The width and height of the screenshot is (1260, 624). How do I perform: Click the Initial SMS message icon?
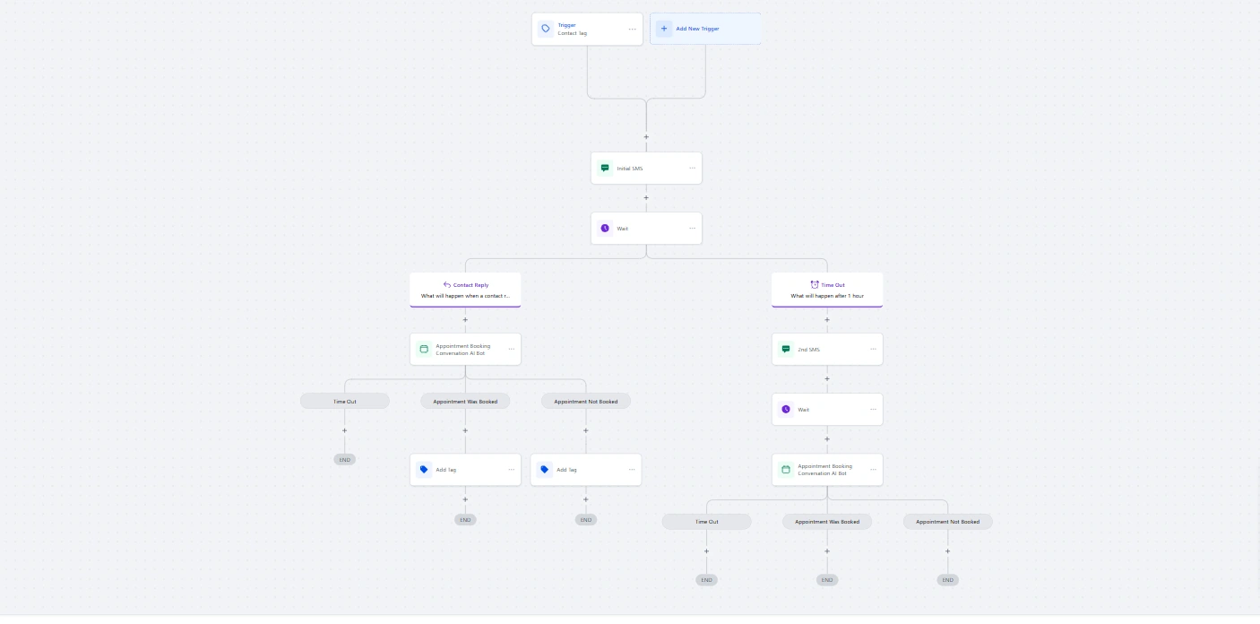[x=605, y=169]
